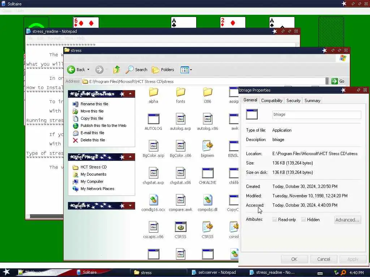Go back using the Back arrow icon
The width and height of the screenshot is (370, 277).
click(71, 70)
